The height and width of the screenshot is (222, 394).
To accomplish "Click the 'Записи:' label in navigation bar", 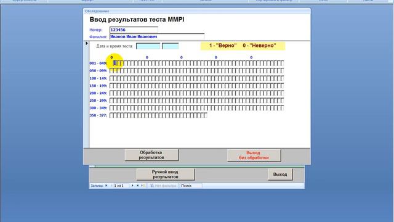I will [x=97, y=186].
